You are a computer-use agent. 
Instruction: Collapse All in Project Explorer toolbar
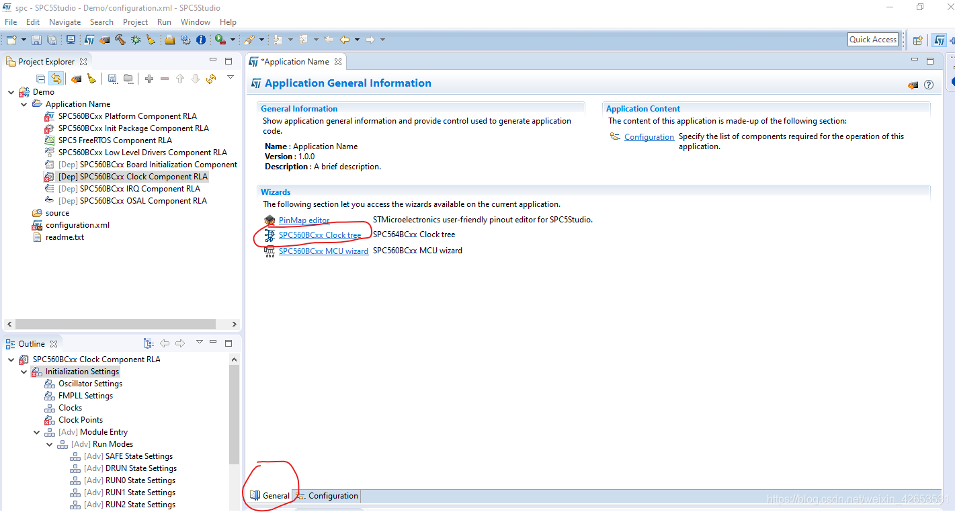pyautogui.click(x=41, y=79)
